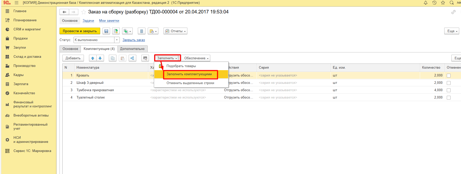Screen dimensions: 461x174
Task: Click the Закрыть заказ link
Action: click(134, 40)
